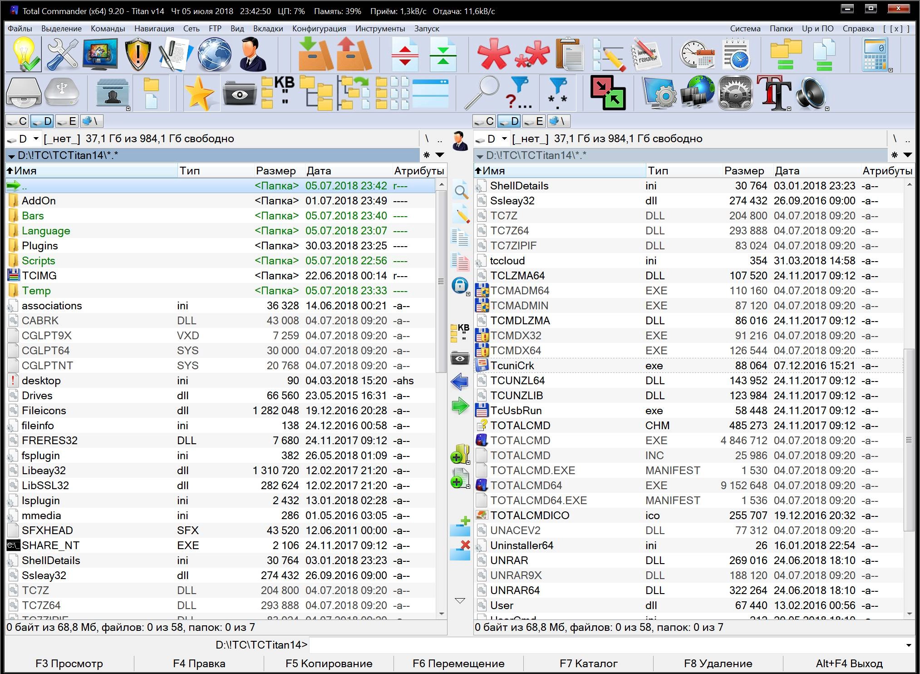The height and width of the screenshot is (674, 920).
Task: Click the unpack files from archive icon
Action: (354, 55)
